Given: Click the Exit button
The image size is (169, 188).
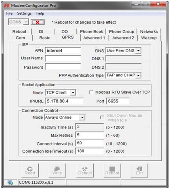Looking at the screenshot, I should (139, 170).
